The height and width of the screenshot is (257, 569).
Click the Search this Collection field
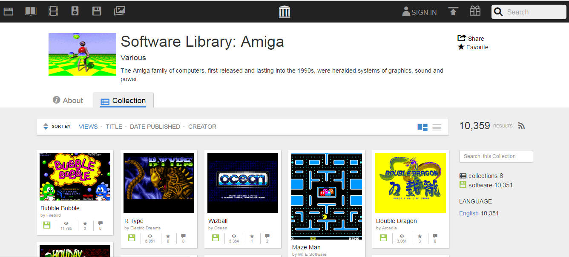pyautogui.click(x=496, y=156)
